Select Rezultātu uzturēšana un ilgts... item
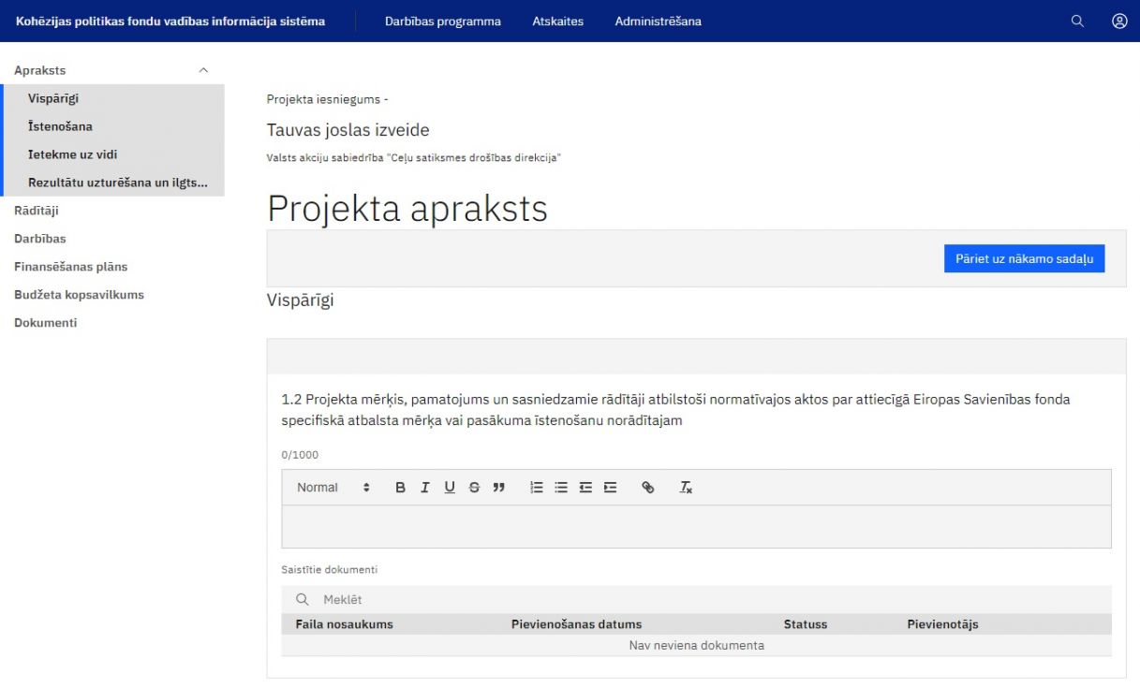The width and height of the screenshot is (1140, 688). click(x=113, y=183)
